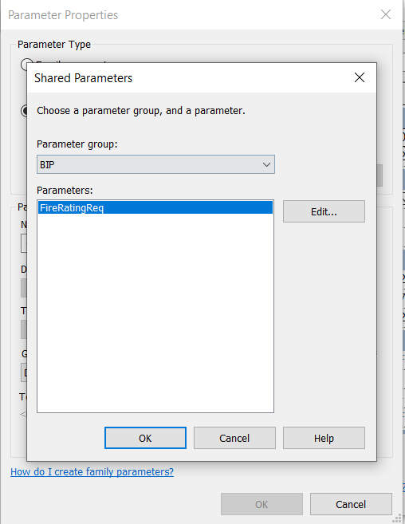Open the Edit... shared parameters button
405x524 pixels.
coord(324,211)
